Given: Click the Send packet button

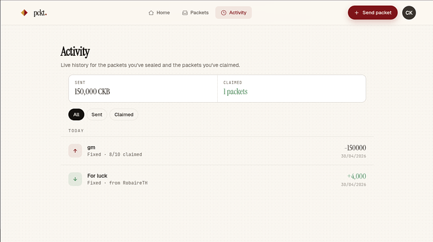Looking at the screenshot, I should point(373,13).
